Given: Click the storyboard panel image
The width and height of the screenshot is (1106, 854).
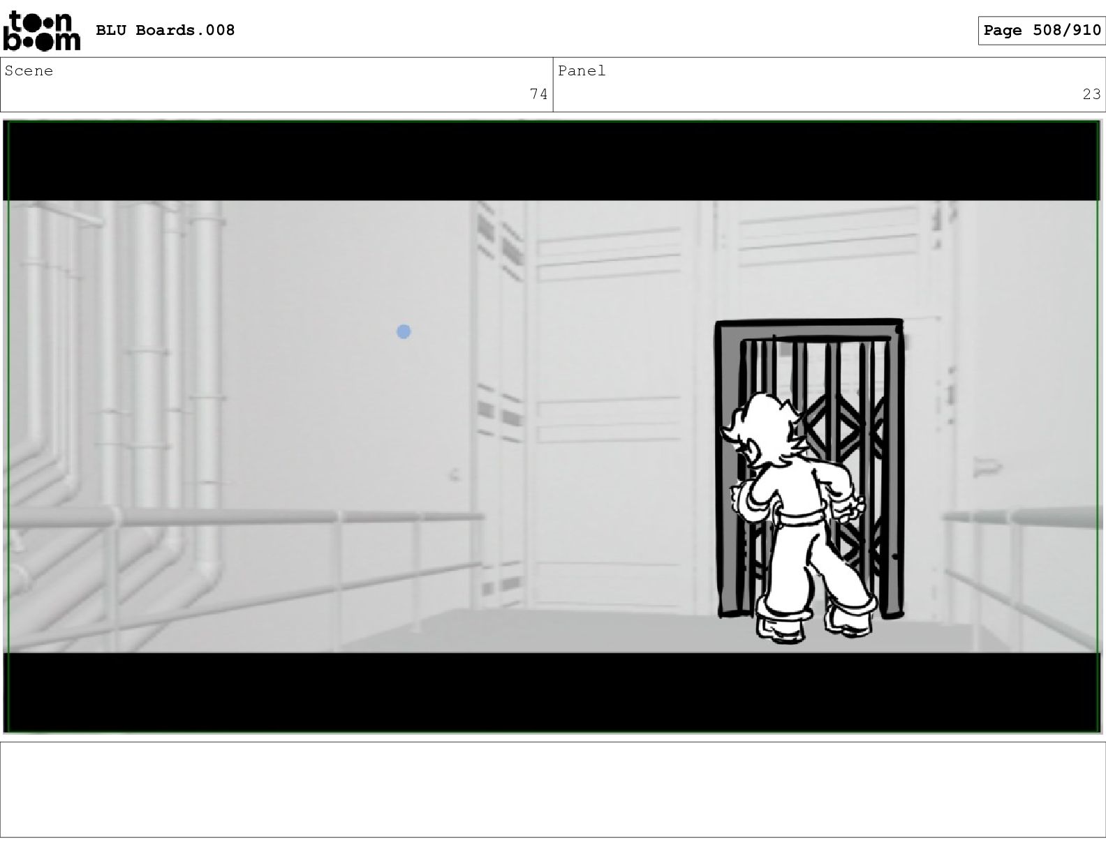Looking at the screenshot, I should pos(552,426).
